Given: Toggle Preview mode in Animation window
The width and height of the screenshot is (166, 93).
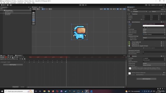Looking at the screenshot, I should [2, 57].
